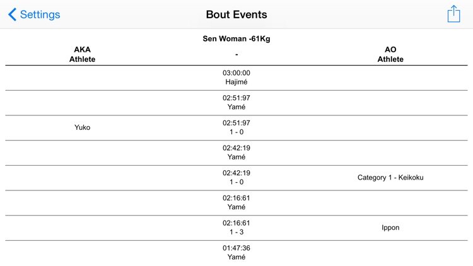Select the 02:42:19 Yamé event row
The height and width of the screenshot is (266, 473).
(x=237, y=153)
